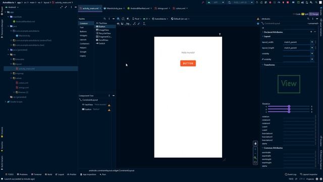The width and height of the screenshot is (323, 182).
Task: Collapse the Transforms section
Action: tap(263, 65)
